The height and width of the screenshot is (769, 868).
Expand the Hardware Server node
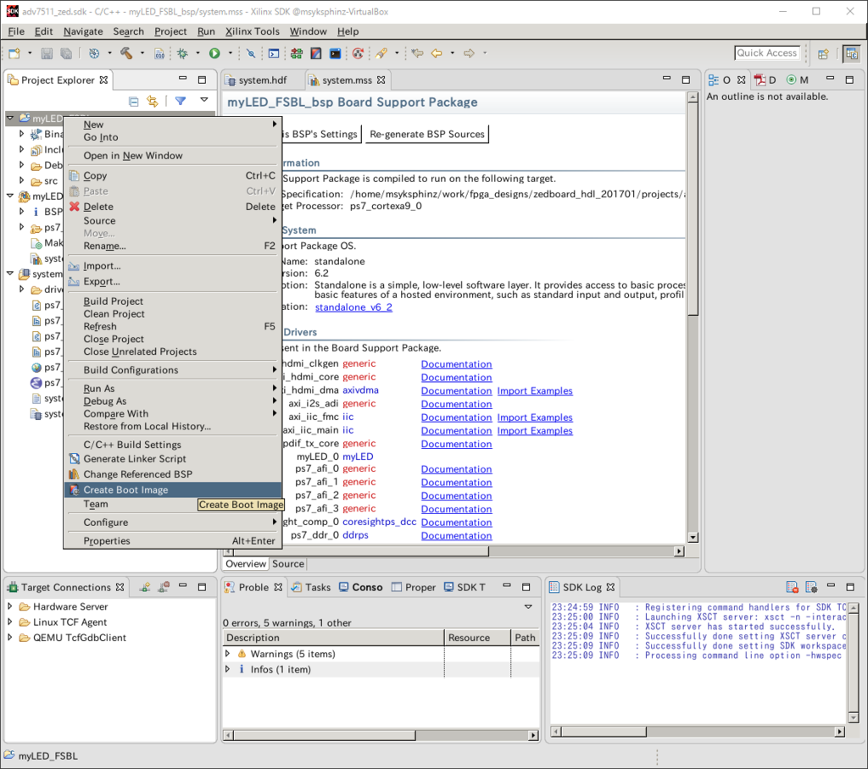[x=10, y=606]
